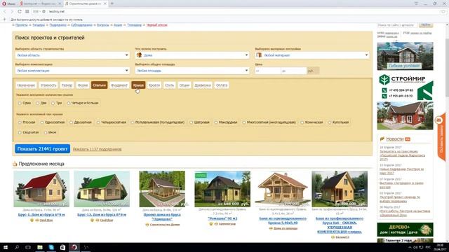The image size is (449, 252).
Task: Click the Гибкие условия ad banner
Action: pos(405,56)
